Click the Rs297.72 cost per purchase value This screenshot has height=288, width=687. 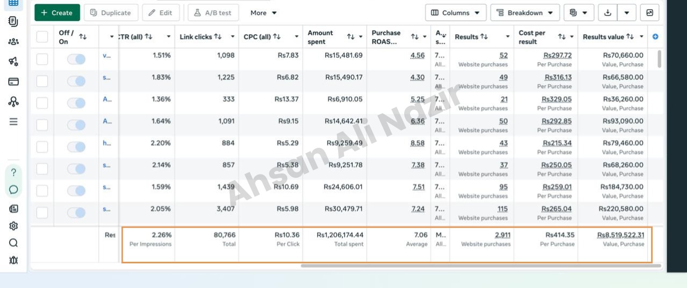pos(557,56)
